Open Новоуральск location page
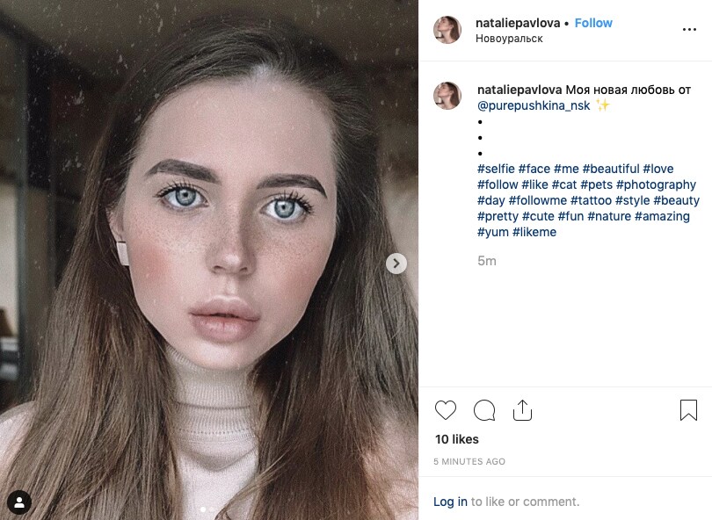The image size is (712, 520). (509, 39)
